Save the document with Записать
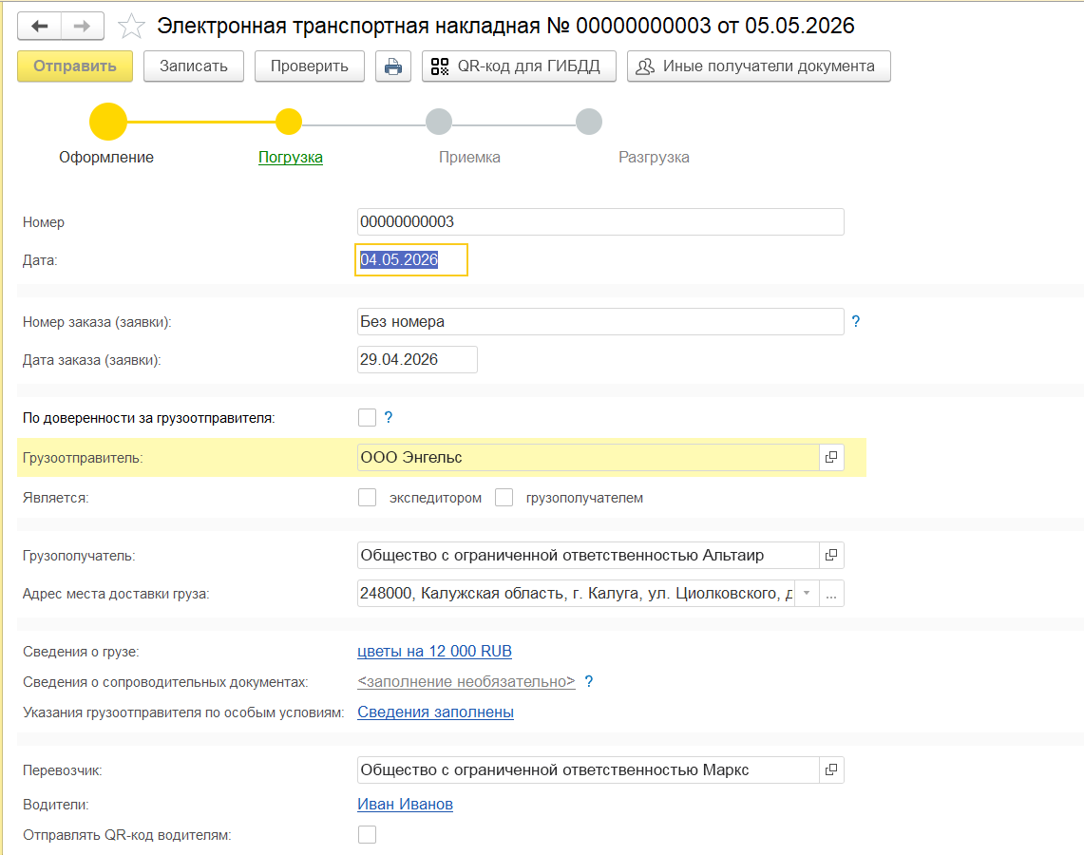 [x=194, y=66]
